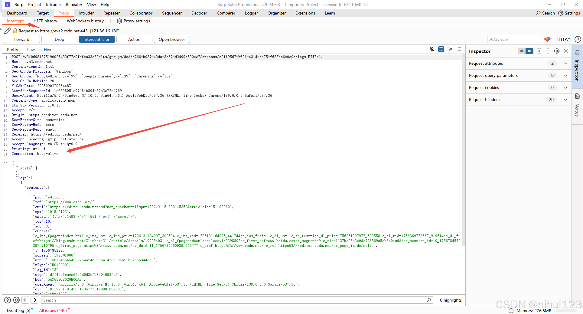Click the Host: eva2.csdn.net header line
Image resolution: width=583 pixels, height=314 pixels.
click(x=32, y=62)
